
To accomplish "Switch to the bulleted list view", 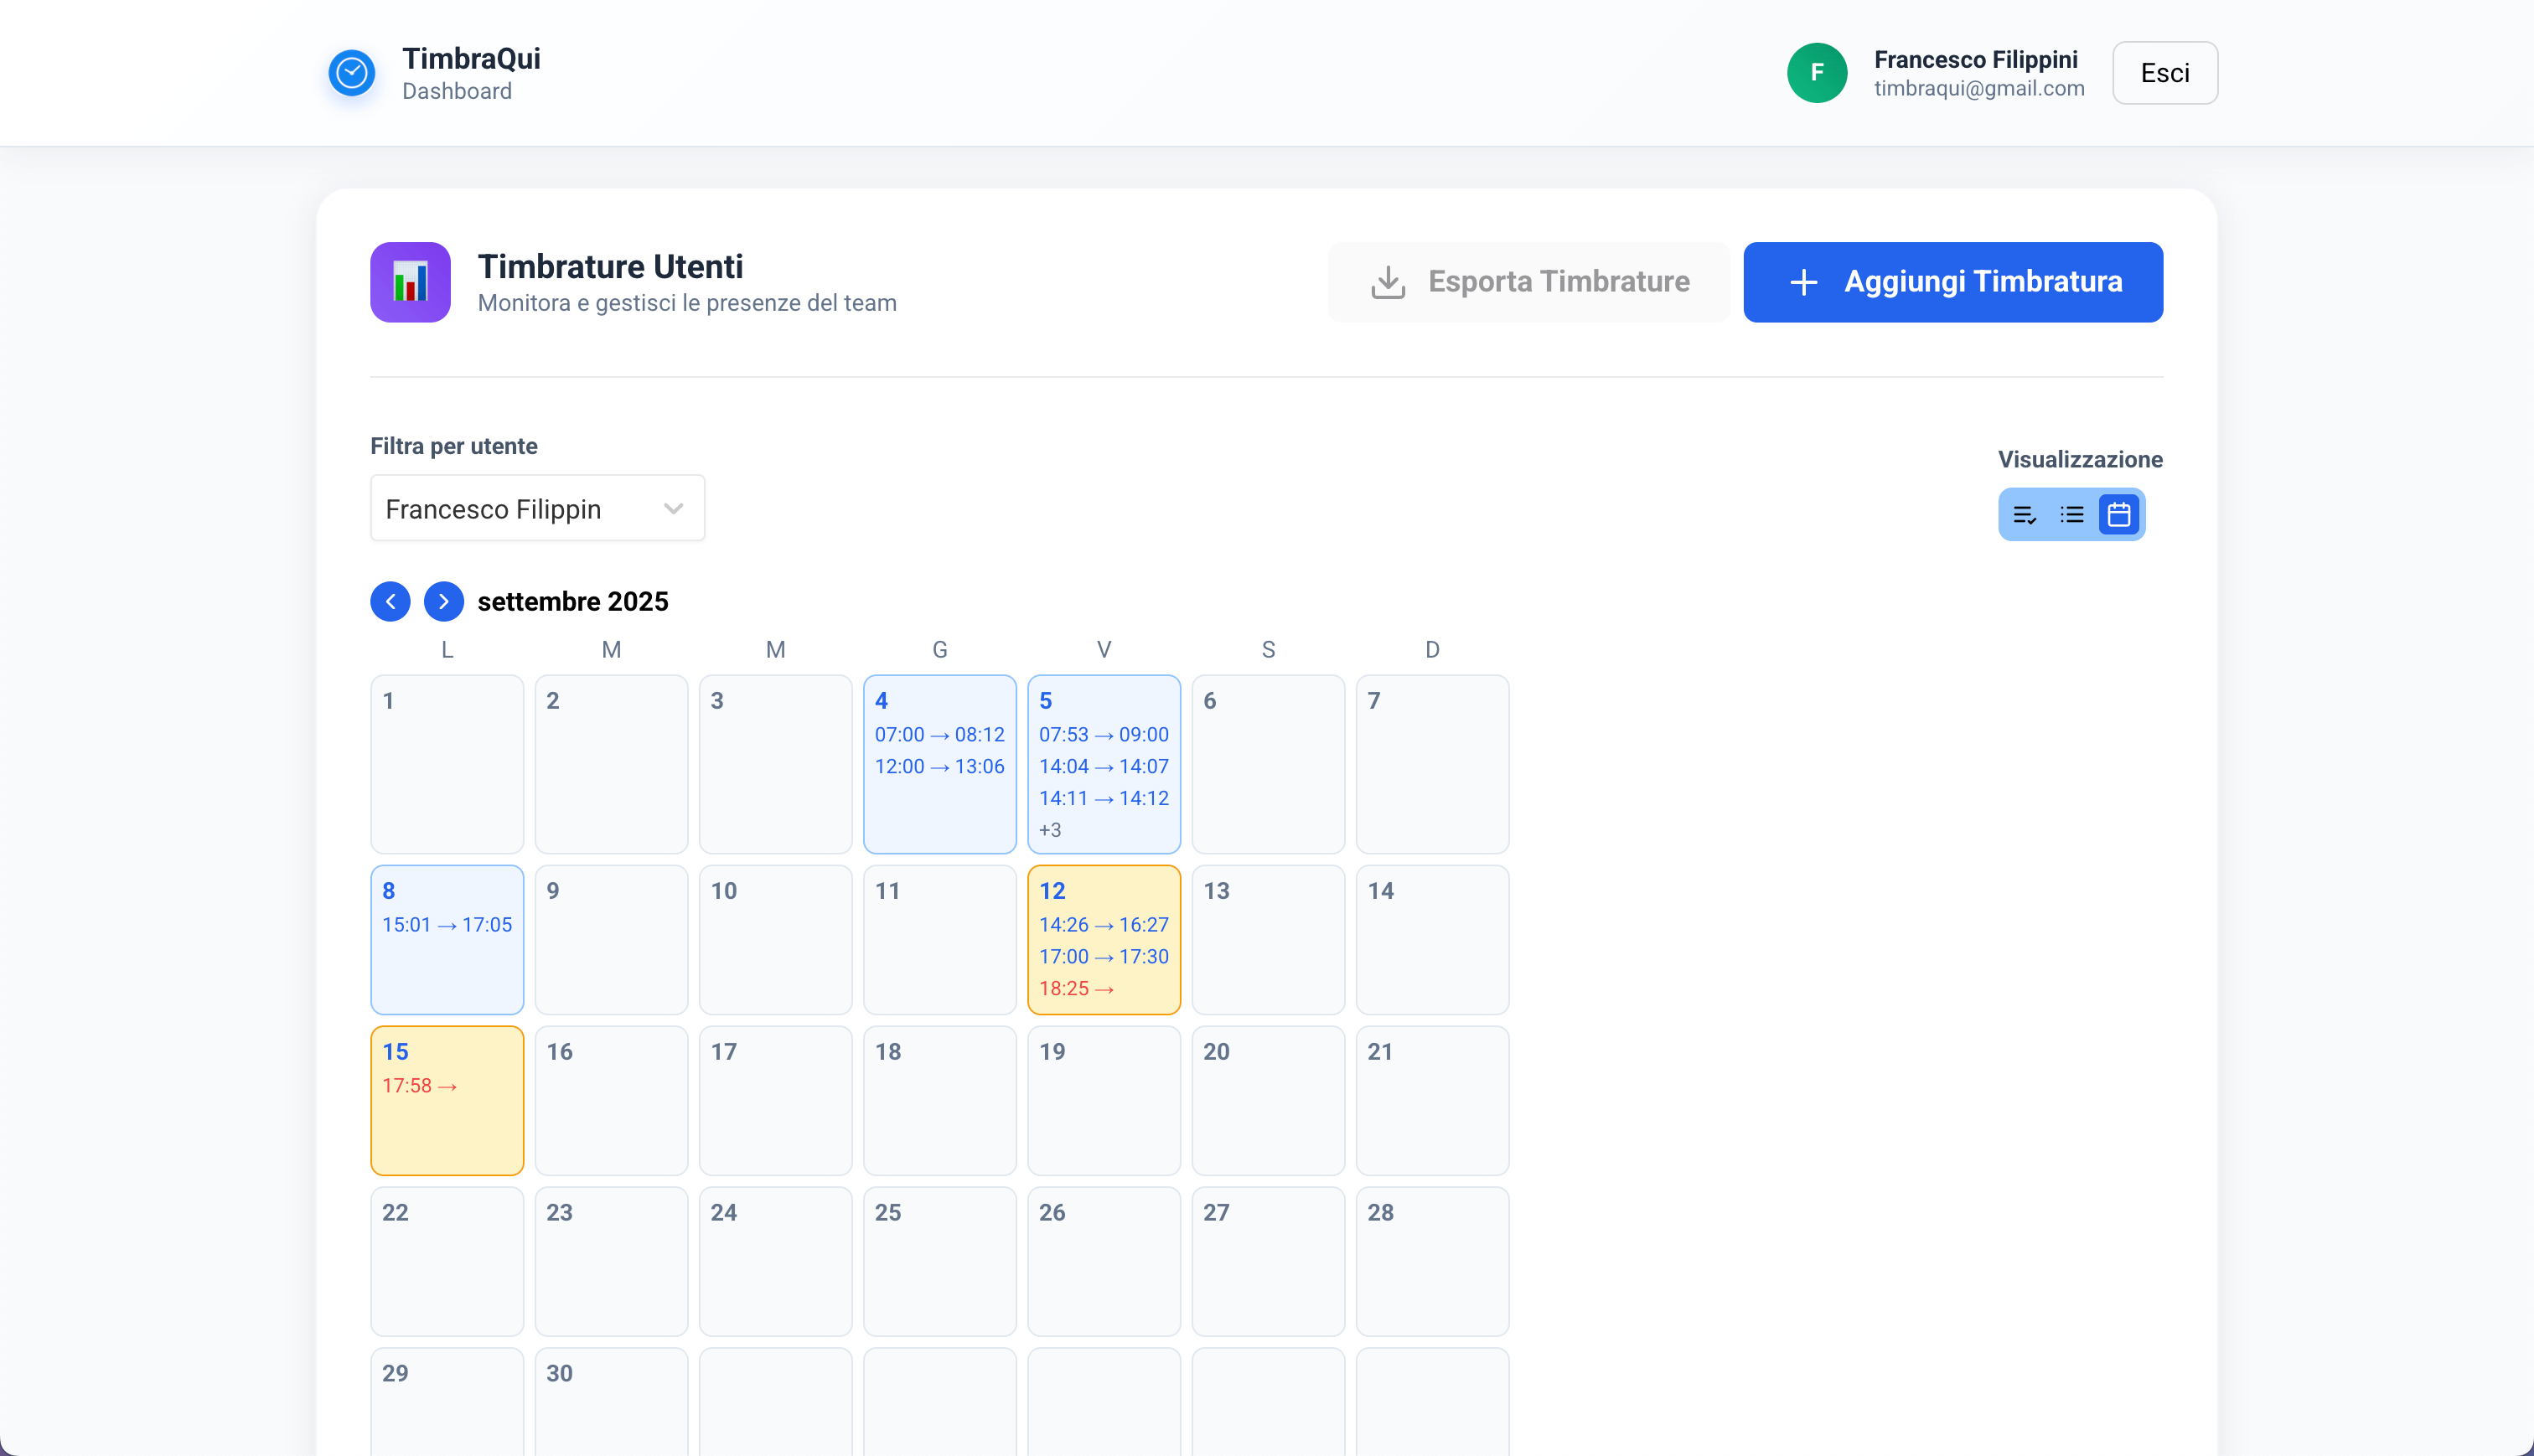I will coord(2071,515).
